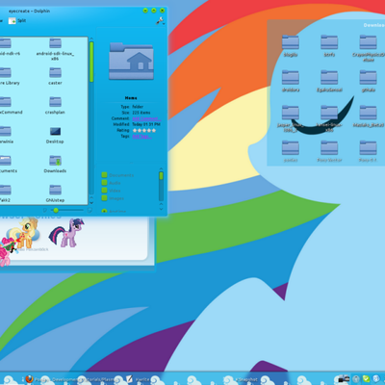This screenshot has width=385, height=385.
Task: Toggle the Audio filter checkbox
Action: pyautogui.click(x=104, y=183)
